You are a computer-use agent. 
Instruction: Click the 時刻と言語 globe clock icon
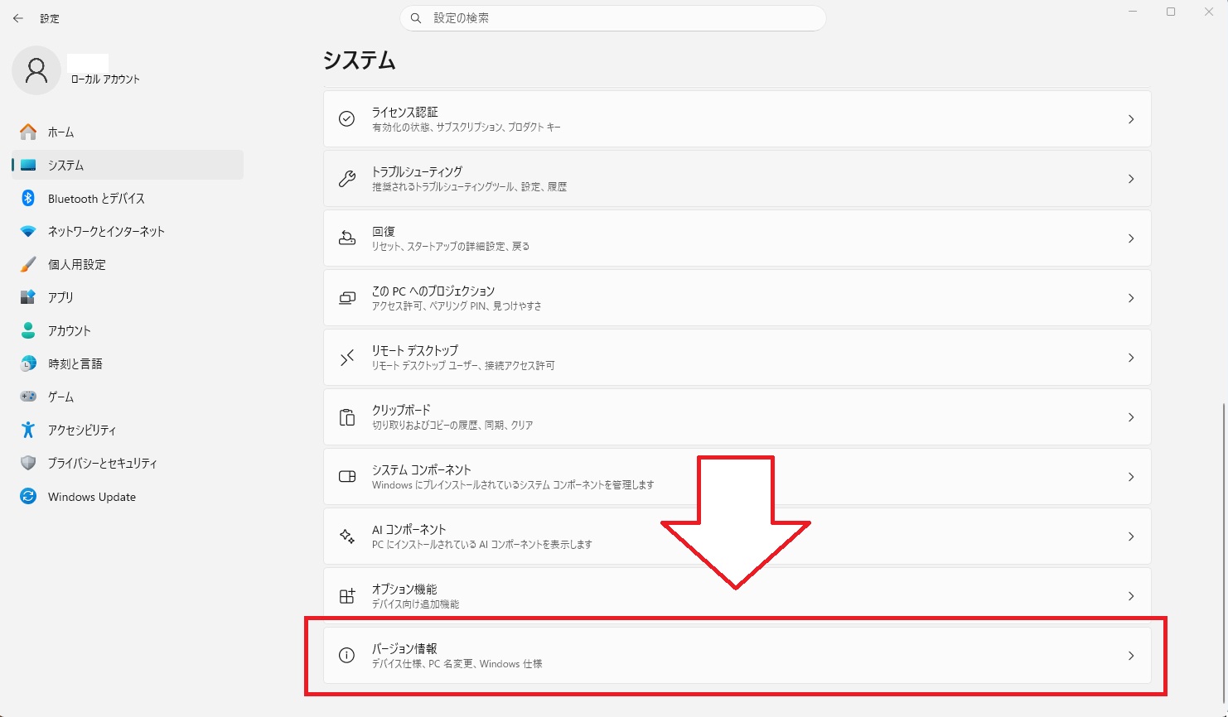point(28,363)
